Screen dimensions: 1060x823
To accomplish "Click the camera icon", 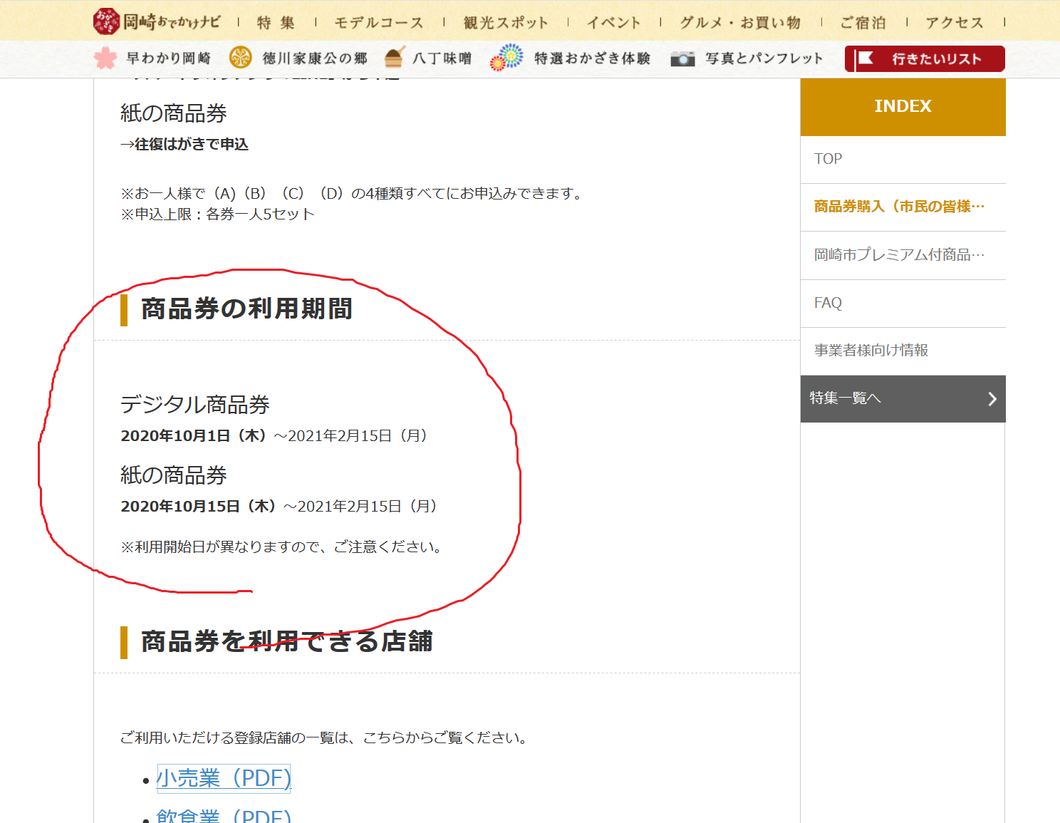I will [682, 59].
